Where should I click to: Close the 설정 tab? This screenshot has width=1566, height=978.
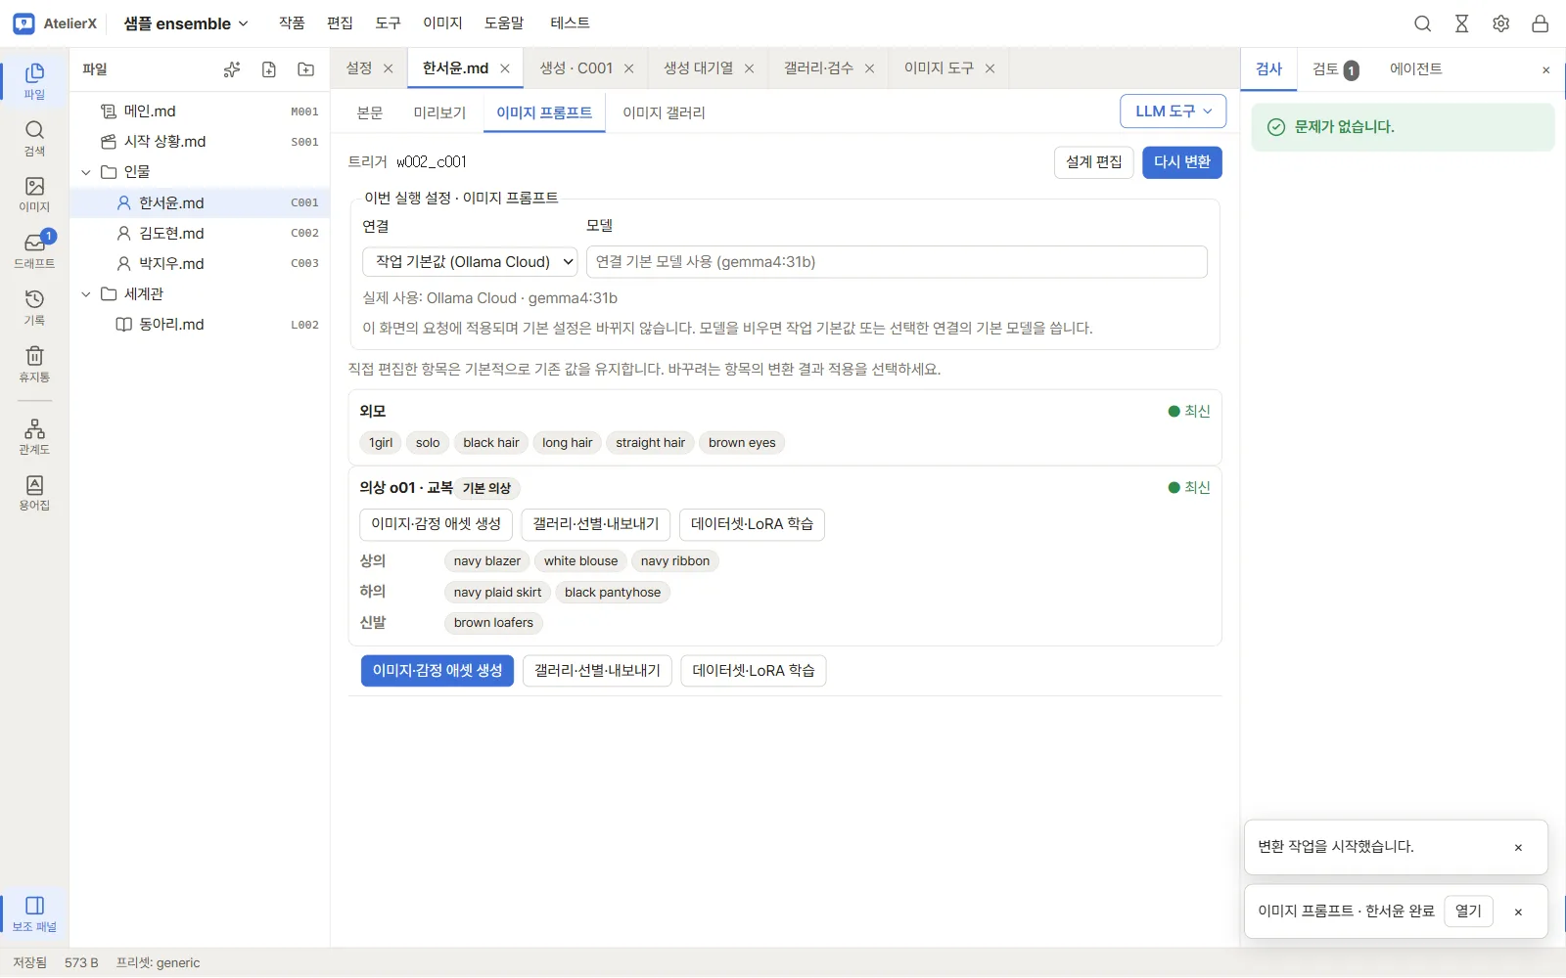pyautogui.click(x=389, y=68)
